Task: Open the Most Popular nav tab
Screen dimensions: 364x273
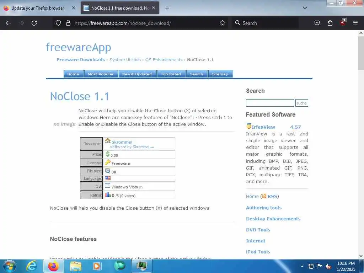Action: (x=101, y=74)
